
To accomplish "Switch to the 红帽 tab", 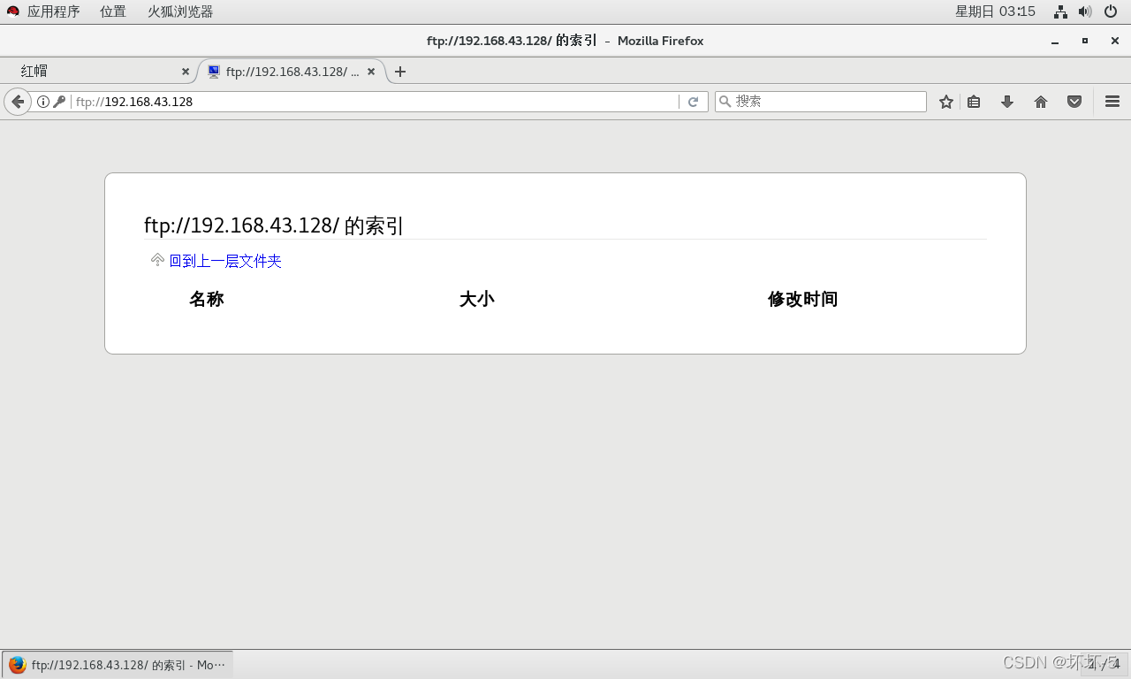I will click(97, 72).
